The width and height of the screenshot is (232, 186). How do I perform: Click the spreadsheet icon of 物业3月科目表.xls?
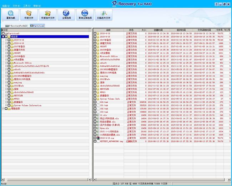point(98,118)
